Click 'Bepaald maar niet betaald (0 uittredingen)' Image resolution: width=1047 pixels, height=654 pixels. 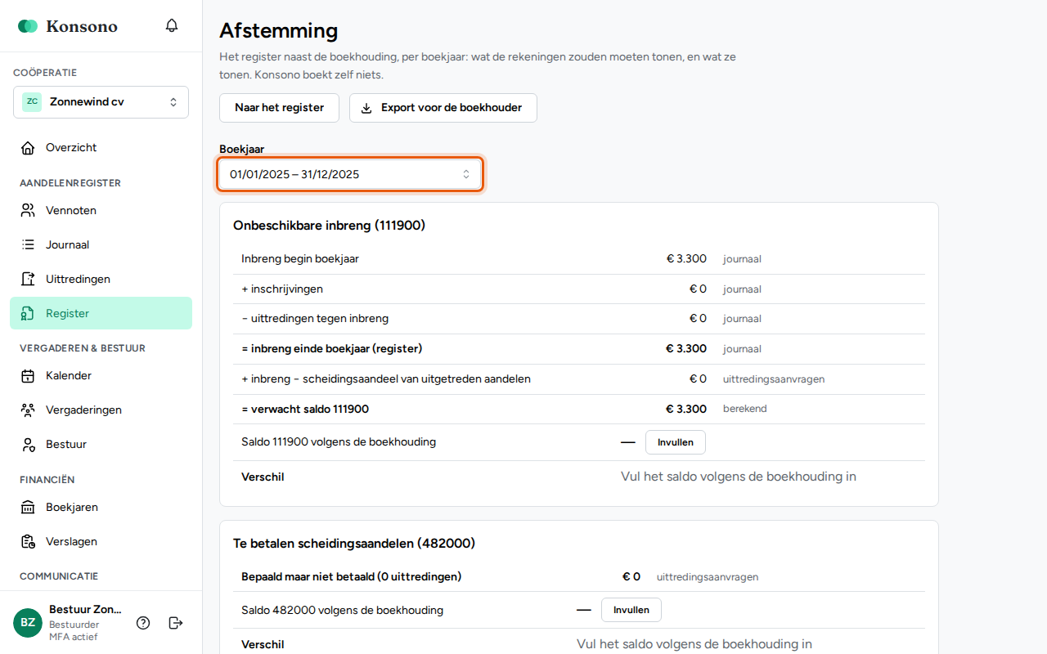pos(352,577)
